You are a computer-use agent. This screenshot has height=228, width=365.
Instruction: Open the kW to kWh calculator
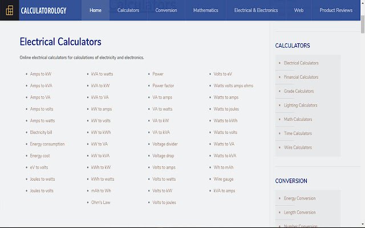[101, 132]
